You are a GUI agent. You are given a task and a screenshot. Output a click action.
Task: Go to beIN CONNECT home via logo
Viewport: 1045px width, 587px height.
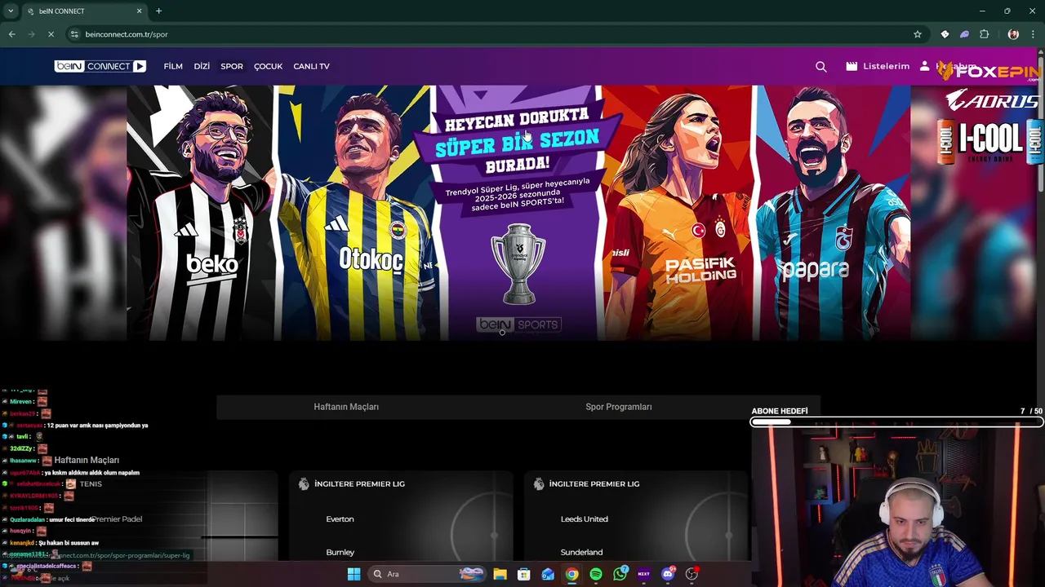coord(100,66)
